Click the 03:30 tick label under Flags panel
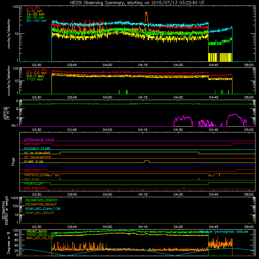This screenshot has width=259, height=259. (37, 195)
